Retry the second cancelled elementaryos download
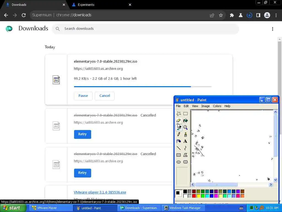 click(x=82, y=173)
